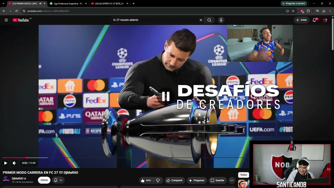334x188 pixels.
Task: Clear the search text with the X
Action: (201, 20)
